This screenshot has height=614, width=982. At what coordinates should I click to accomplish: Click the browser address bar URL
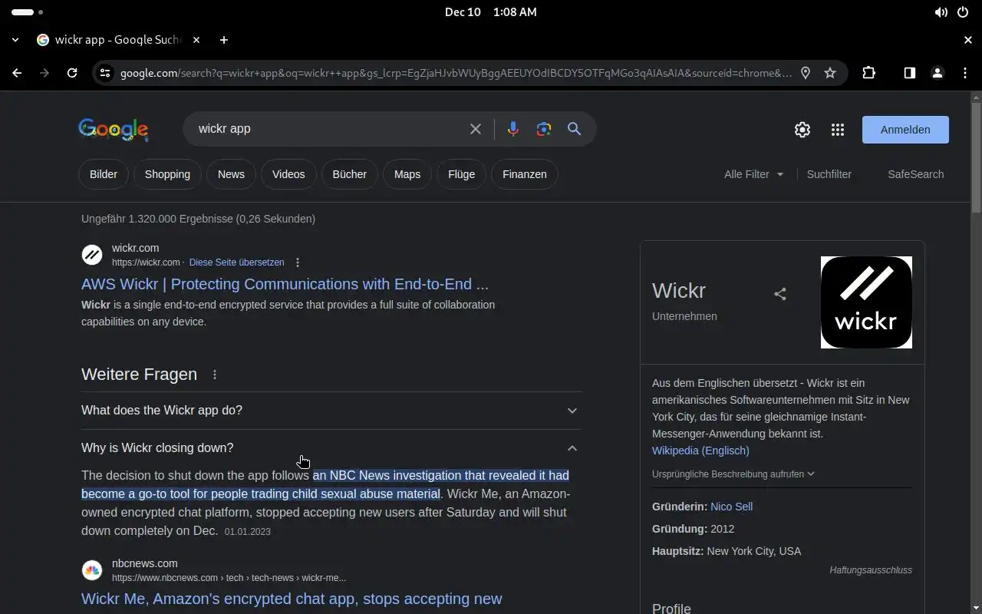(x=456, y=73)
